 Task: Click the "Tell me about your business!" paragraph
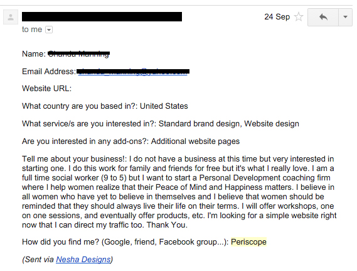pos(179,192)
